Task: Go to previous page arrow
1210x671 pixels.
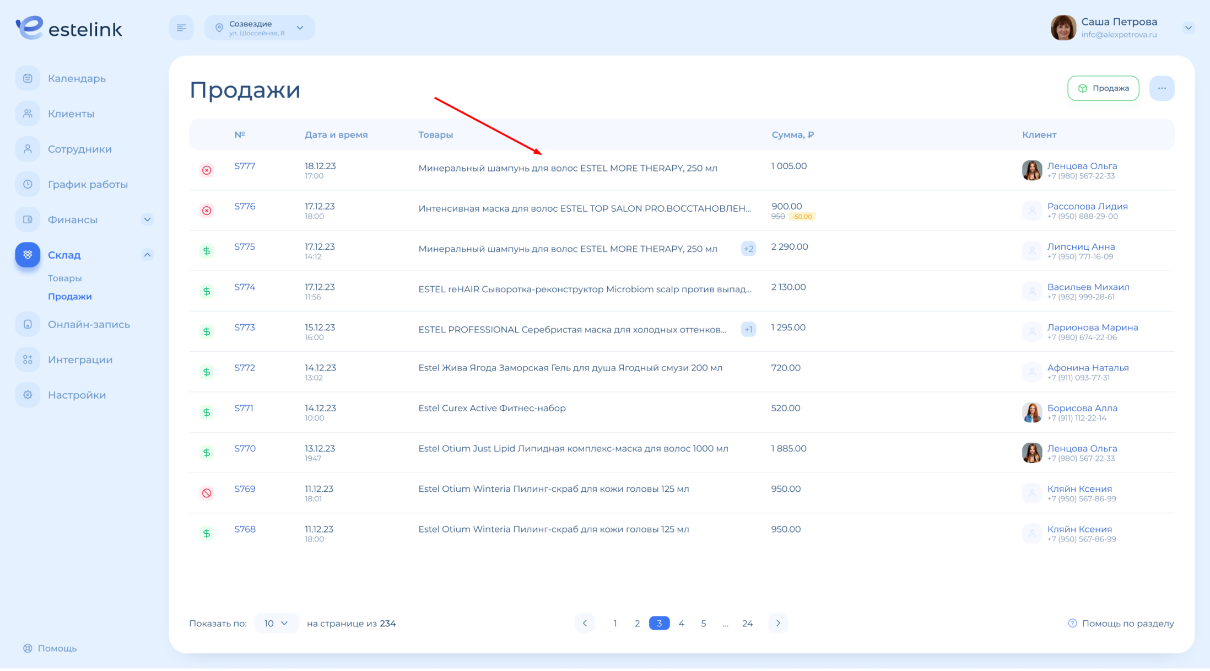Action: click(585, 623)
